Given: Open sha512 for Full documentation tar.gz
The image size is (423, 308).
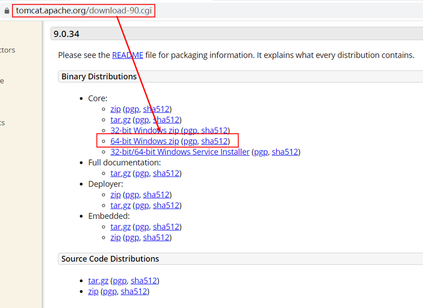Looking at the screenshot, I should (x=166, y=173).
